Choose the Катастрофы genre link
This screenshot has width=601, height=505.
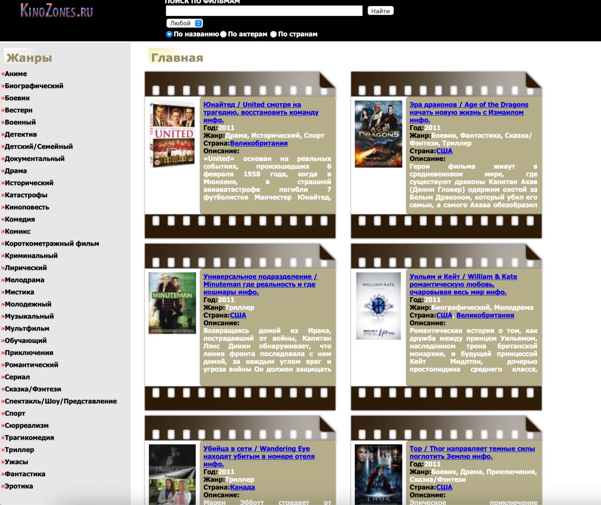tap(26, 195)
